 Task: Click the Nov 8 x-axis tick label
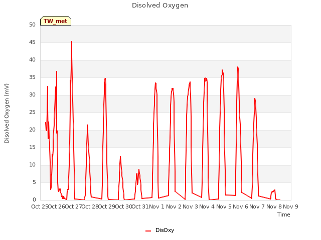point(274,206)
